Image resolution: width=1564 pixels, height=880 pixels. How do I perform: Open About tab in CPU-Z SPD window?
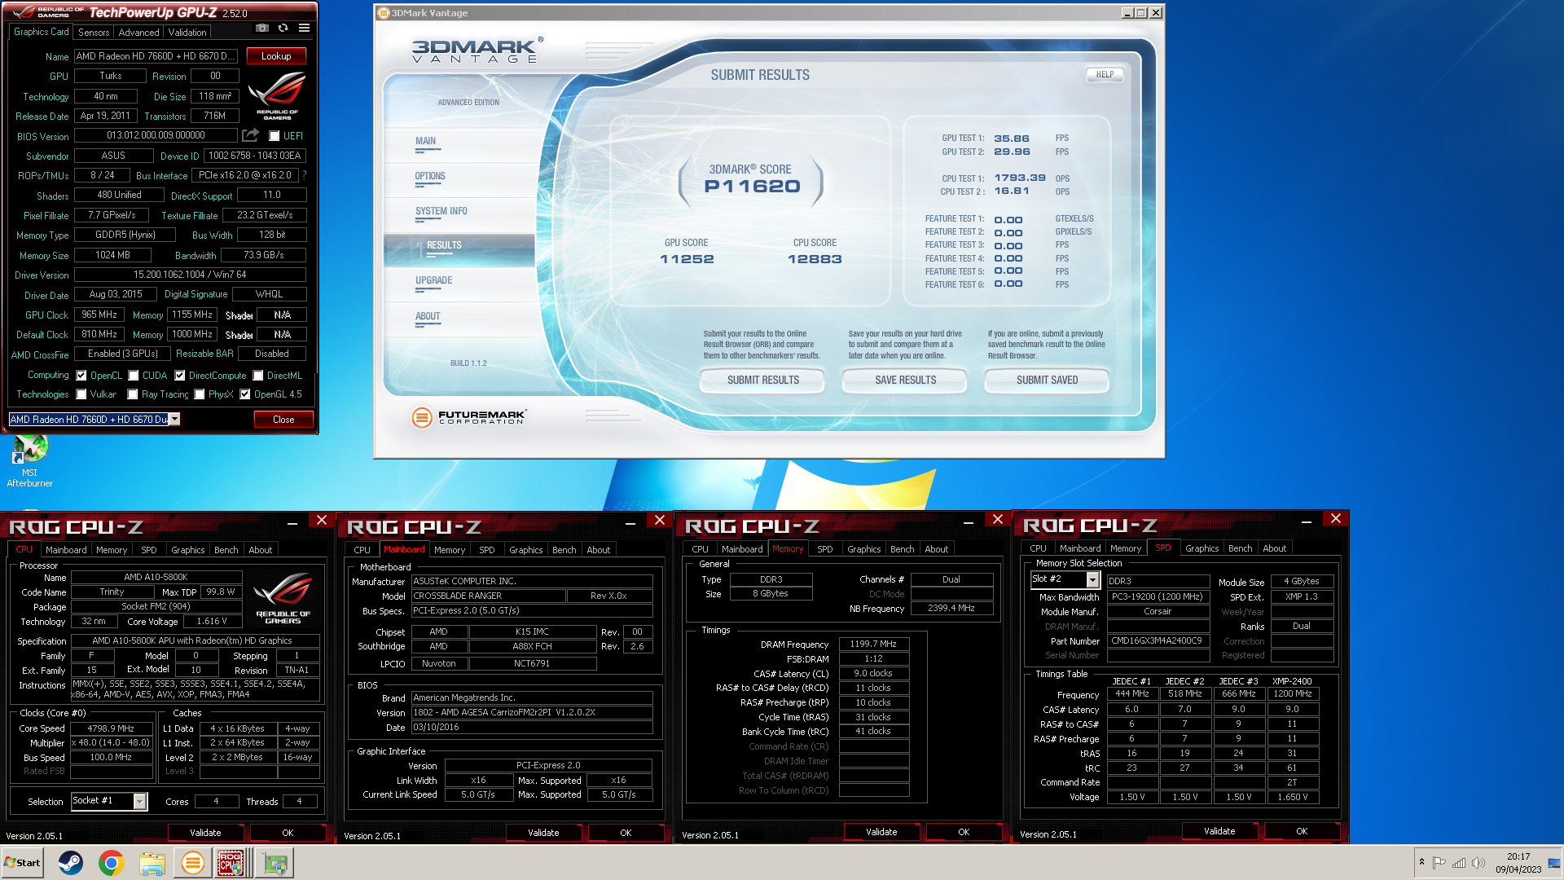1274,548
